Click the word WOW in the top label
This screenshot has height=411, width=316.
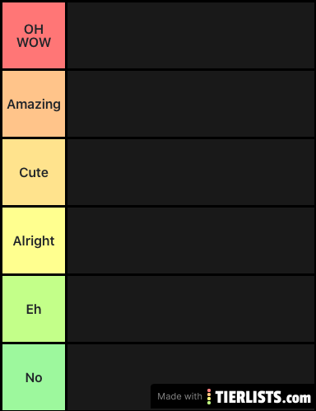click(34, 42)
